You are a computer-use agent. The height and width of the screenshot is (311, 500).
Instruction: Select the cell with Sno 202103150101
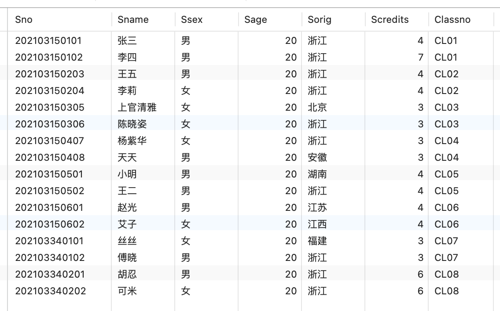(48, 41)
